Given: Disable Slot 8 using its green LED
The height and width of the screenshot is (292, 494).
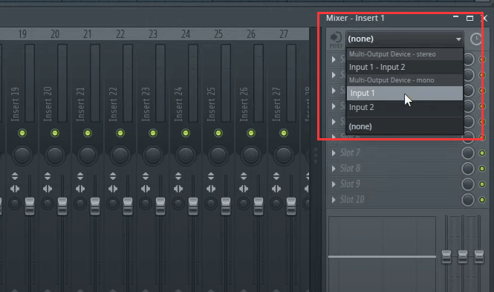Looking at the screenshot, I should 482,169.
